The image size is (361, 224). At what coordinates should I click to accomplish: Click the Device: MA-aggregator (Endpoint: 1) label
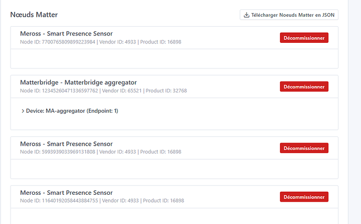pos(72,111)
